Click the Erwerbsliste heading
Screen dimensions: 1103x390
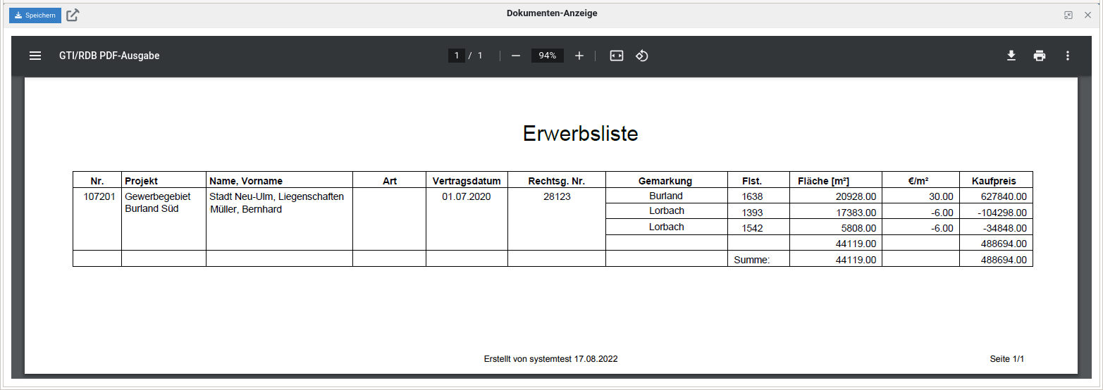[x=580, y=134]
